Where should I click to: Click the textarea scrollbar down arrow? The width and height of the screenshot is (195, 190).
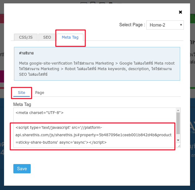[x=178, y=140]
